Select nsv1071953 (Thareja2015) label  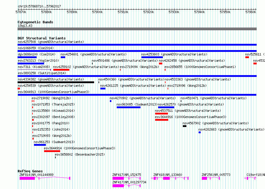53,104
